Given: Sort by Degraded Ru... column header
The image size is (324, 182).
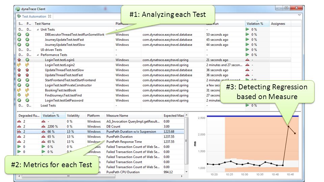Looking at the screenshot, I should (x=29, y=116).
